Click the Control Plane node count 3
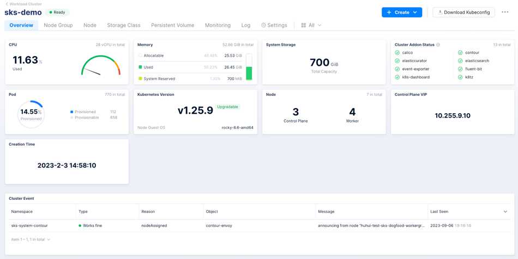The width and height of the screenshot is (518, 259). pyautogui.click(x=296, y=112)
